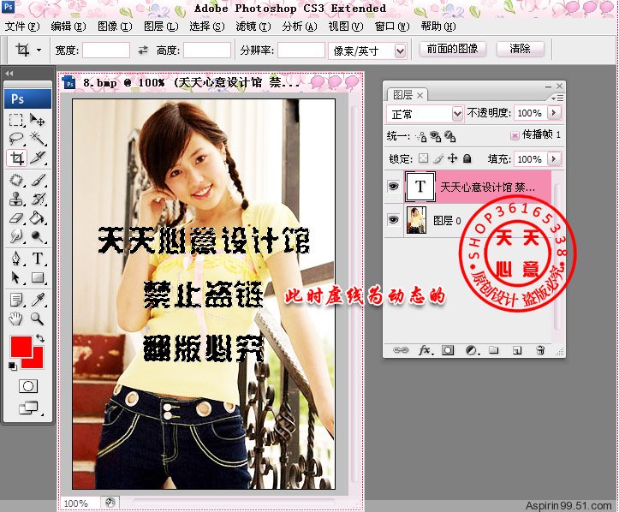The width and height of the screenshot is (619, 512).
Task: Select the Spot Healing Brush tool
Action: [x=16, y=181]
